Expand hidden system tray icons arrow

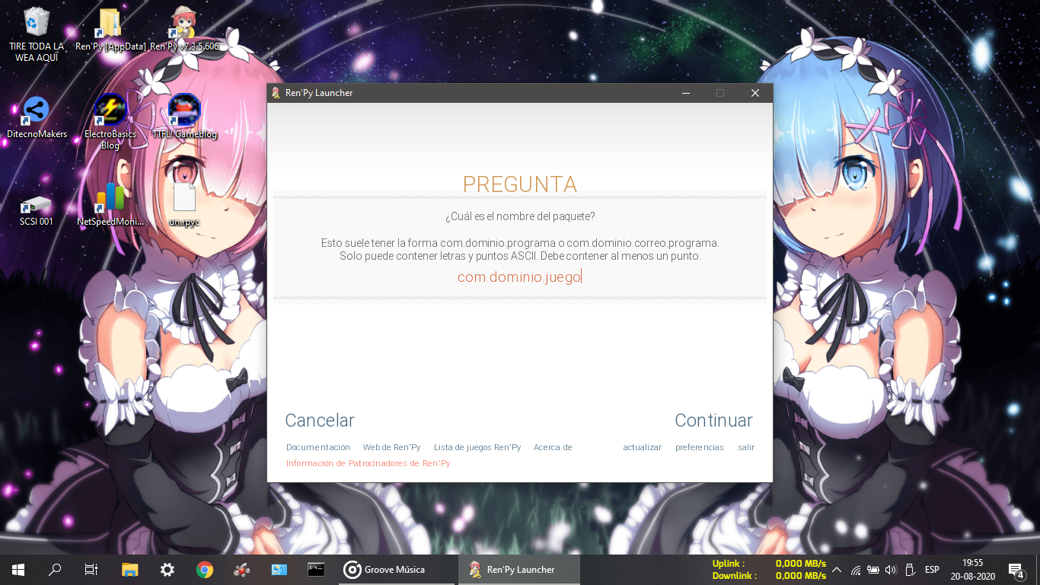[837, 570]
